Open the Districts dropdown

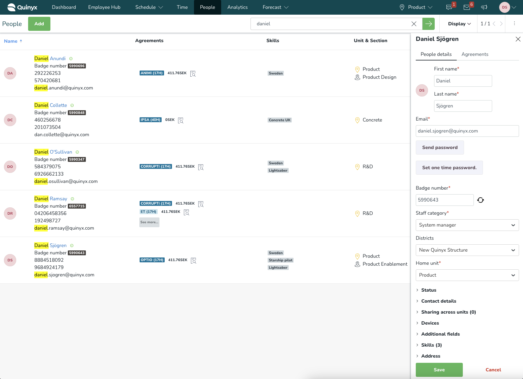click(467, 250)
